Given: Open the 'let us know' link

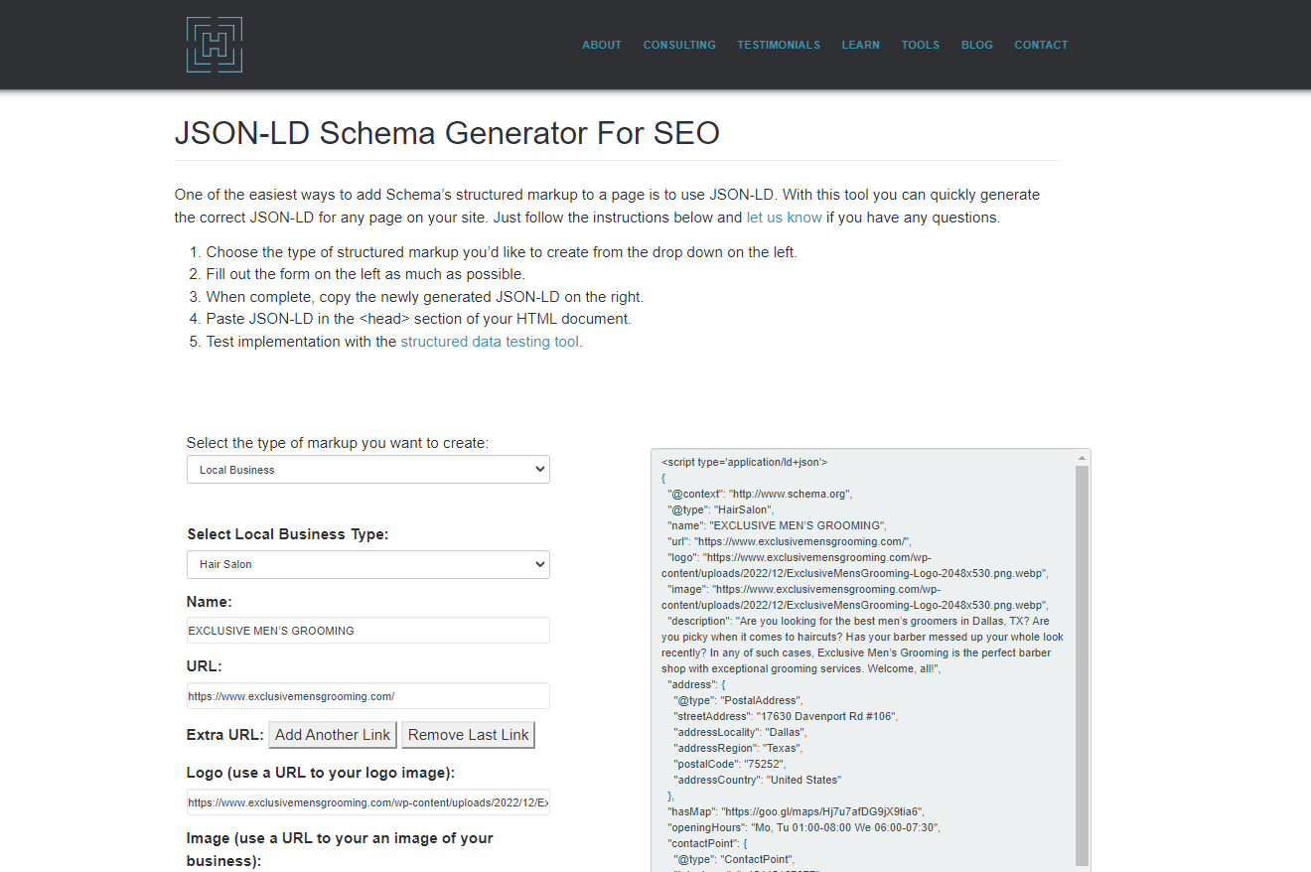Looking at the screenshot, I should coord(784,217).
